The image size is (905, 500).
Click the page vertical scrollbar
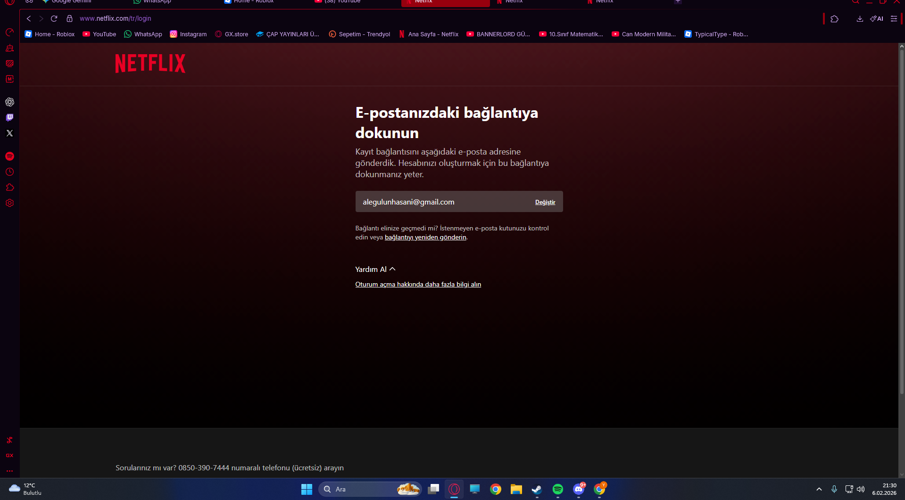pos(902,221)
